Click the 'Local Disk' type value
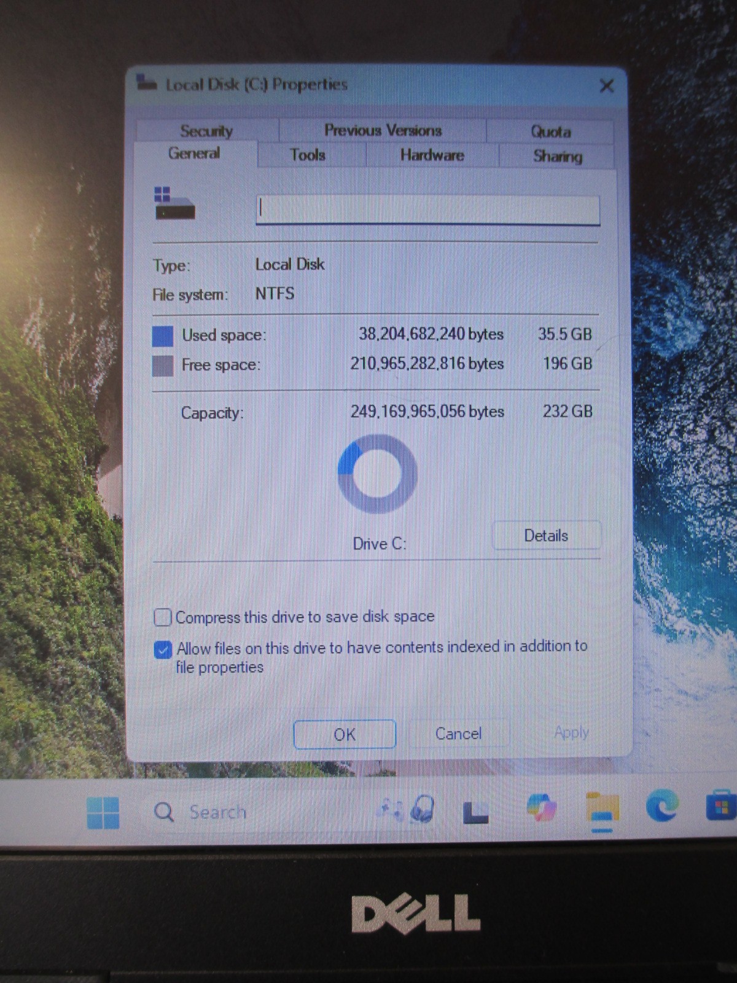The height and width of the screenshot is (983, 737). click(290, 264)
